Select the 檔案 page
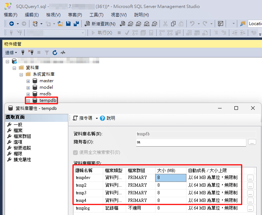This screenshot has width=262, height=215. click(18, 131)
